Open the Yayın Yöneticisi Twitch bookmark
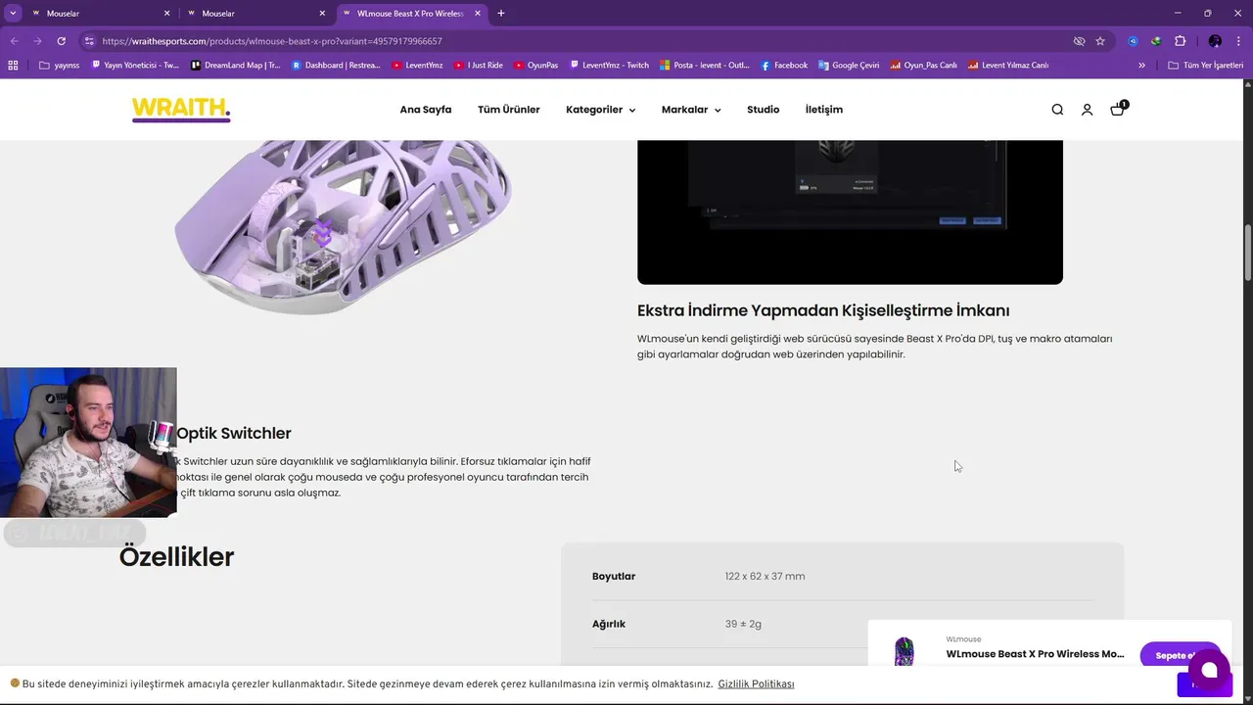The width and height of the screenshot is (1253, 705). coord(135,66)
